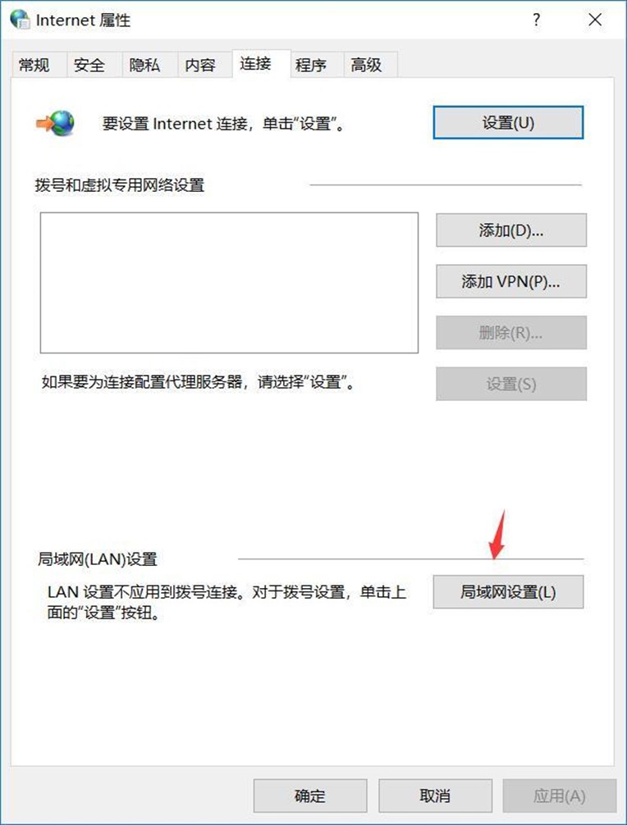627x825 pixels.
Task: Click the 添加(D)... button
Action: click(x=511, y=230)
